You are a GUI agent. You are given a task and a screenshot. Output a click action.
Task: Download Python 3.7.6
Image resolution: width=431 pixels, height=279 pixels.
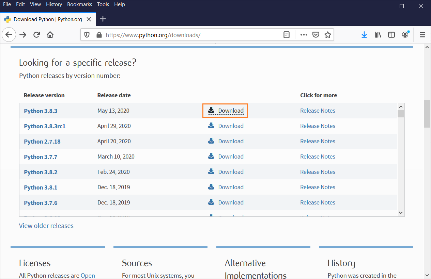(226, 202)
